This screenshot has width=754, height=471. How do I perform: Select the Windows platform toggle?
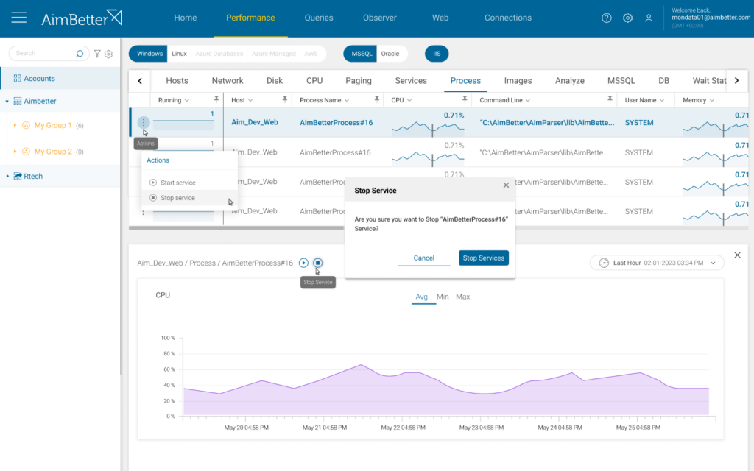[x=149, y=53]
